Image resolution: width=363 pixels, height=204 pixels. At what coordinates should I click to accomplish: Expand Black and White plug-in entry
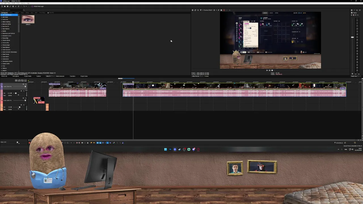click(1, 24)
